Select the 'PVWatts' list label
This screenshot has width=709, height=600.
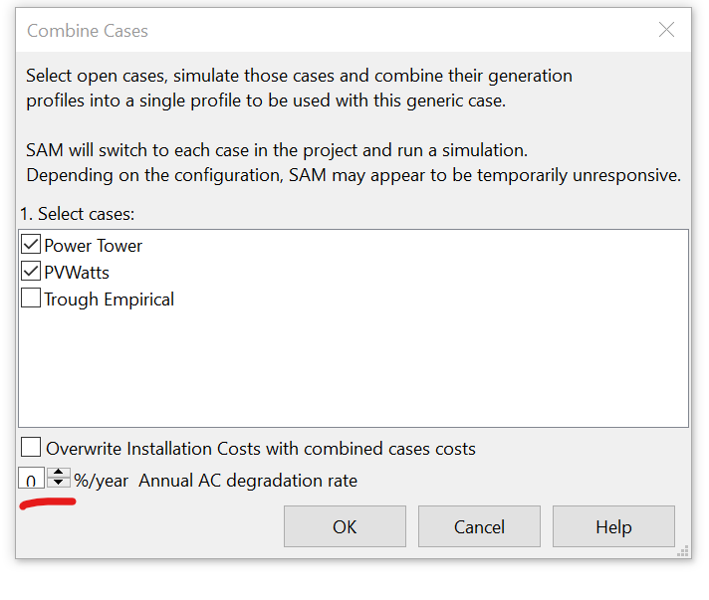coord(77,273)
